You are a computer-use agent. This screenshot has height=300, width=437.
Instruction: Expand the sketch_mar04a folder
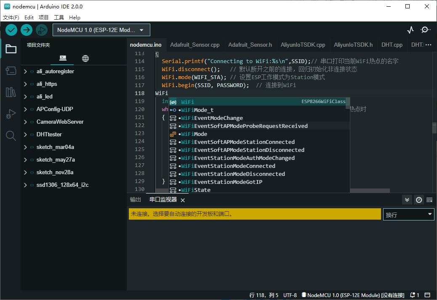click(25, 147)
